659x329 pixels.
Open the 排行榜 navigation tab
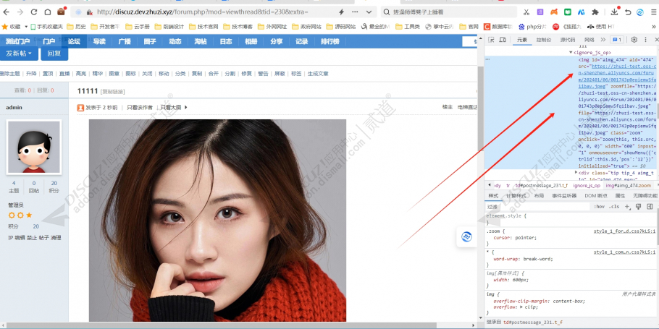[330, 41]
